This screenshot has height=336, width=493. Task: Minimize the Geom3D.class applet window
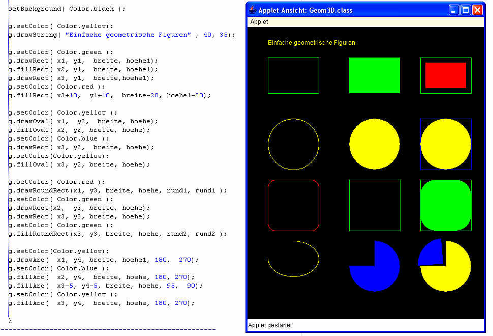[453, 10]
